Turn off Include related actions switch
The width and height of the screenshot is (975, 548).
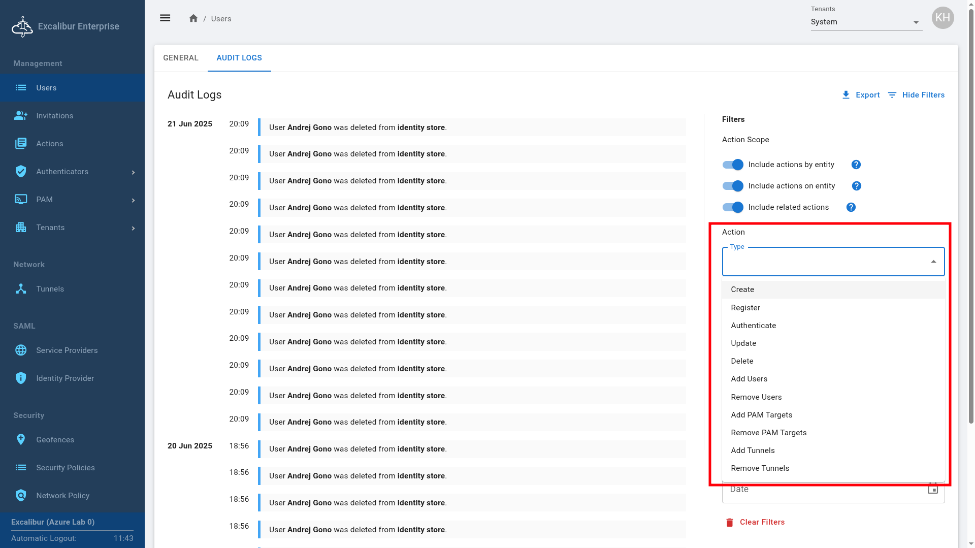pos(733,207)
